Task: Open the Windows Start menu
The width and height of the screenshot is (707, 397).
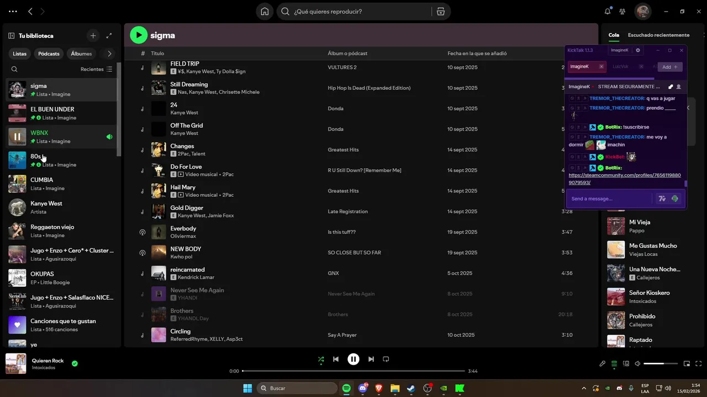Action: pyautogui.click(x=247, y=388)
